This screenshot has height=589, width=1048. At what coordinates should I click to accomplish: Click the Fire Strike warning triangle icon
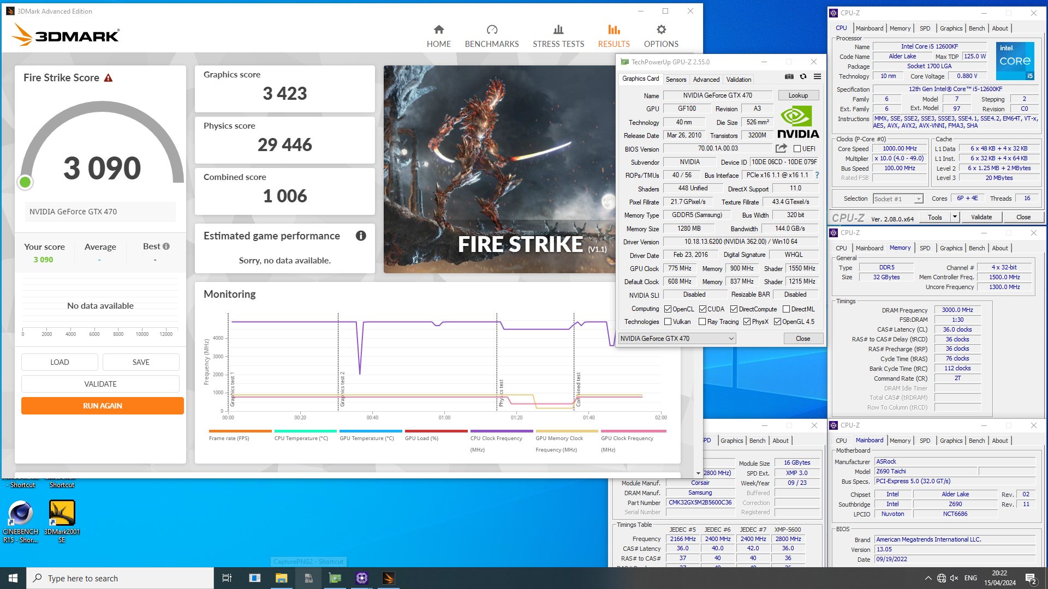108,78
